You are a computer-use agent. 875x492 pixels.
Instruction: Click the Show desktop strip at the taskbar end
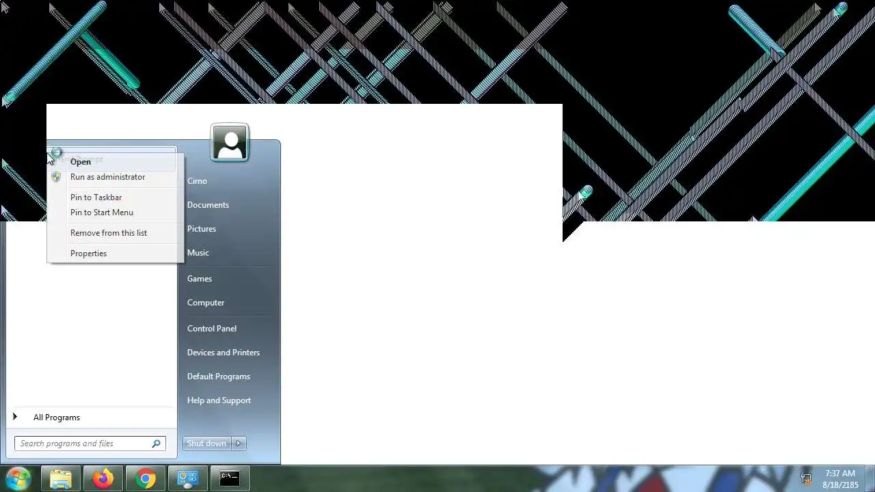(x=870, y=479)
